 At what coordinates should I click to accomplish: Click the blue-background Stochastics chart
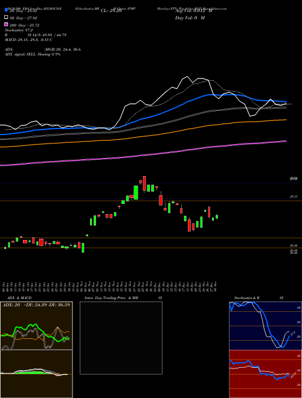[265, 326]
